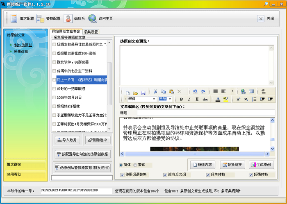This screenshot has width=287, height=204.
Task: Click the save disk icon in editor toolbar
Action: pos(143,93)
